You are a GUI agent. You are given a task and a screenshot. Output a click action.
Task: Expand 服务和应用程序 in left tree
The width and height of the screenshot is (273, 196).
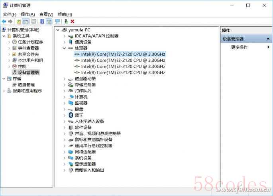pos(4,91)
